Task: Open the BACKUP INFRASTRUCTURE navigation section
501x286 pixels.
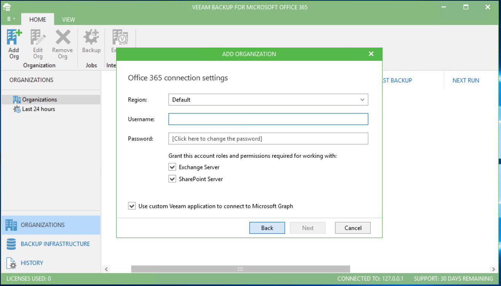Action: click(51, 244)
